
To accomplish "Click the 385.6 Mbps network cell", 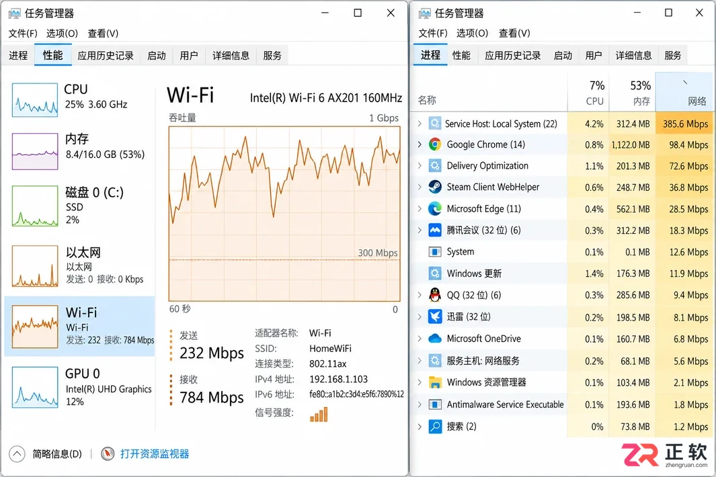I will (685, 123).
